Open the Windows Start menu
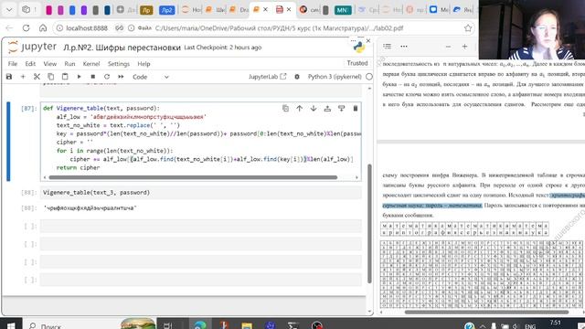The width and height of the screenshot is (585, 329). [x=11, y=325]
